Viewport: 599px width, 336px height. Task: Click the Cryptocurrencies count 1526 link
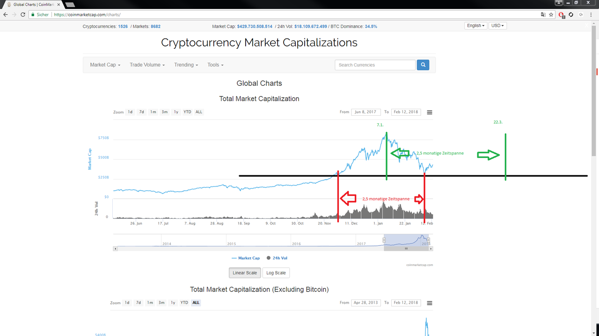(123, 27)
